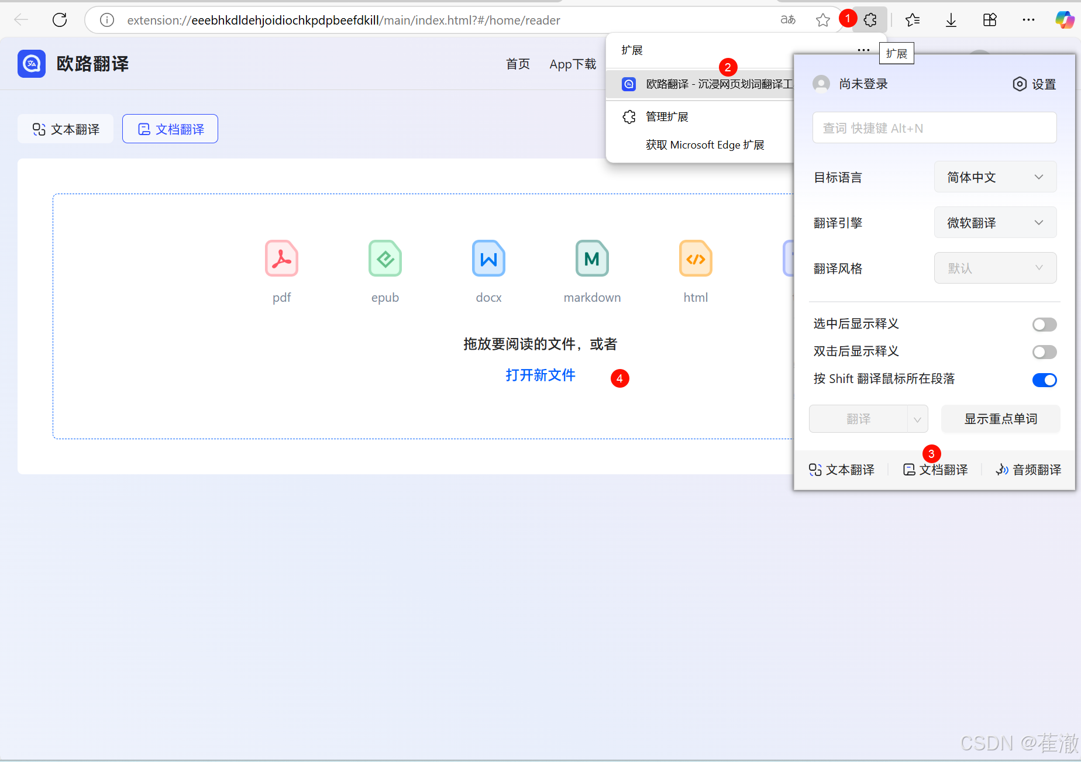Screen dimensions: 1081x762
Task: Click the 欧路翻译 logo icon
Action: coord(32,64)
